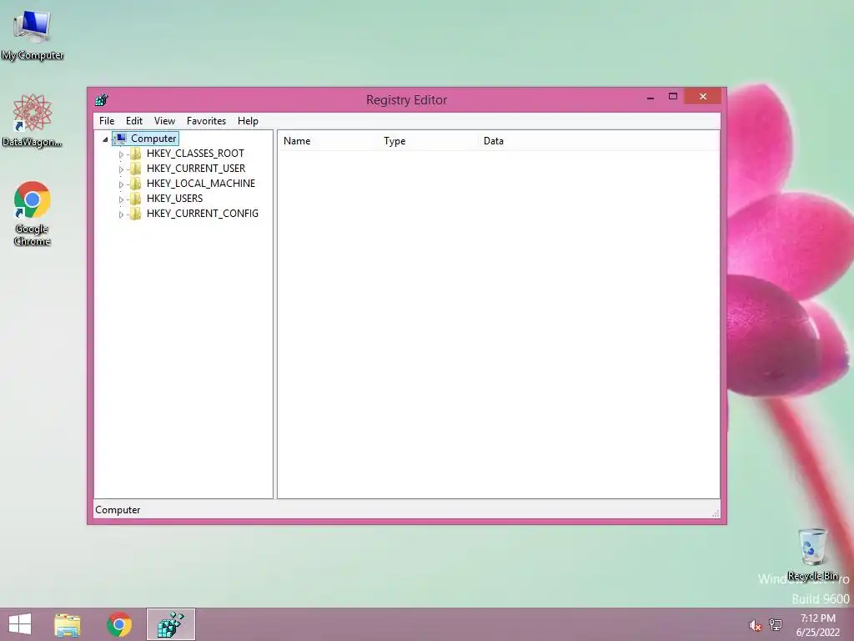Click the Computer path in status bar
The image size is (854, 641).
pos(118,510)
